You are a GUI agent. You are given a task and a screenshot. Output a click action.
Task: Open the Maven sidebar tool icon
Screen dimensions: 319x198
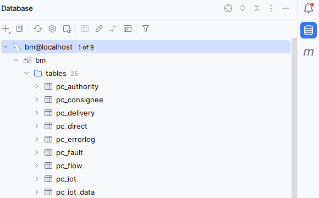[309, 52]
